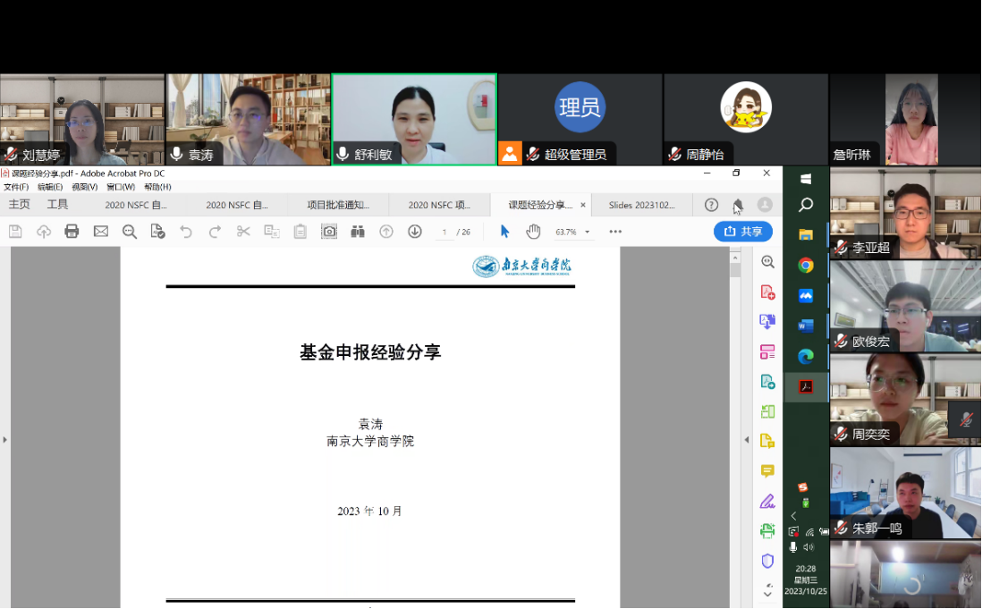Viewport: 982px width, 609px height.
Task: Collapse the right tools pane arrow
Action: coord(747,440)
